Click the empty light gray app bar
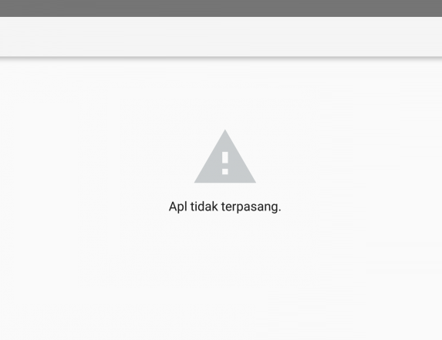The image size is (442, 340). [221, 36]
